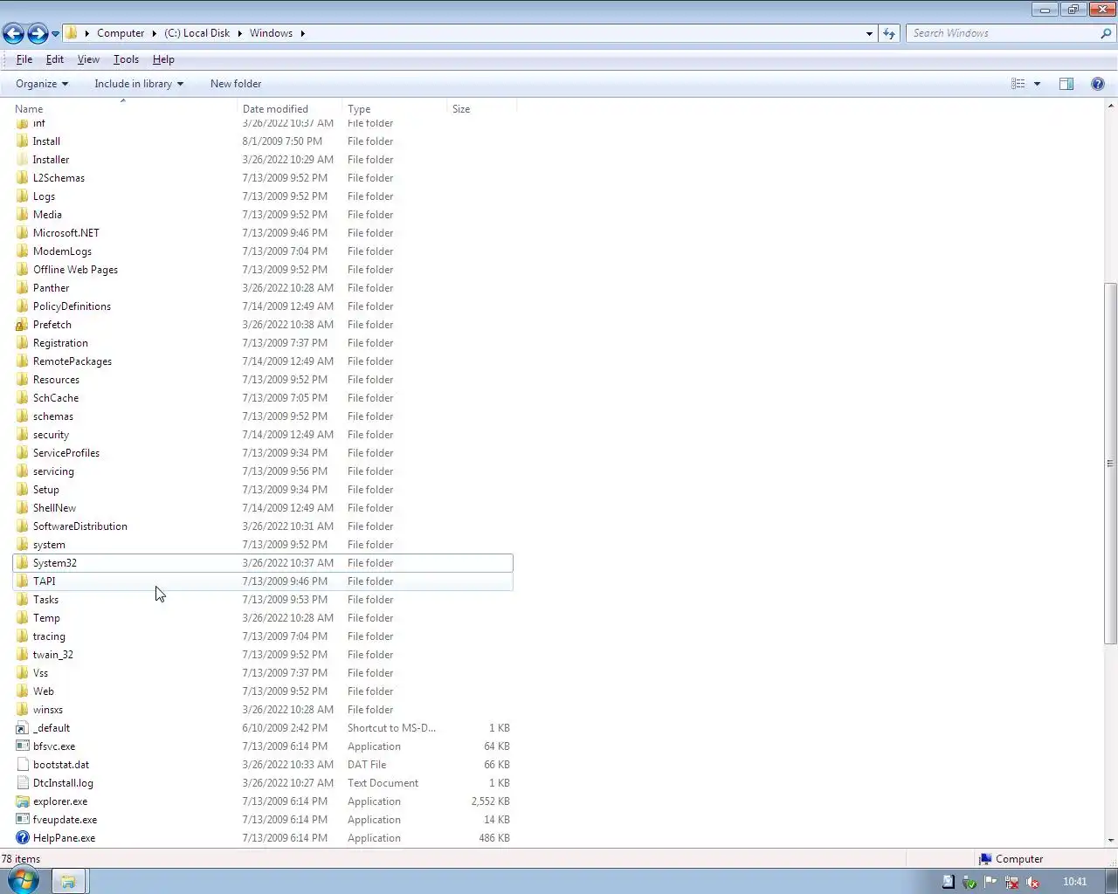Screen dimensions: 1118x894
Task: Select the winsxs folder icon
Action: [23, 710]
